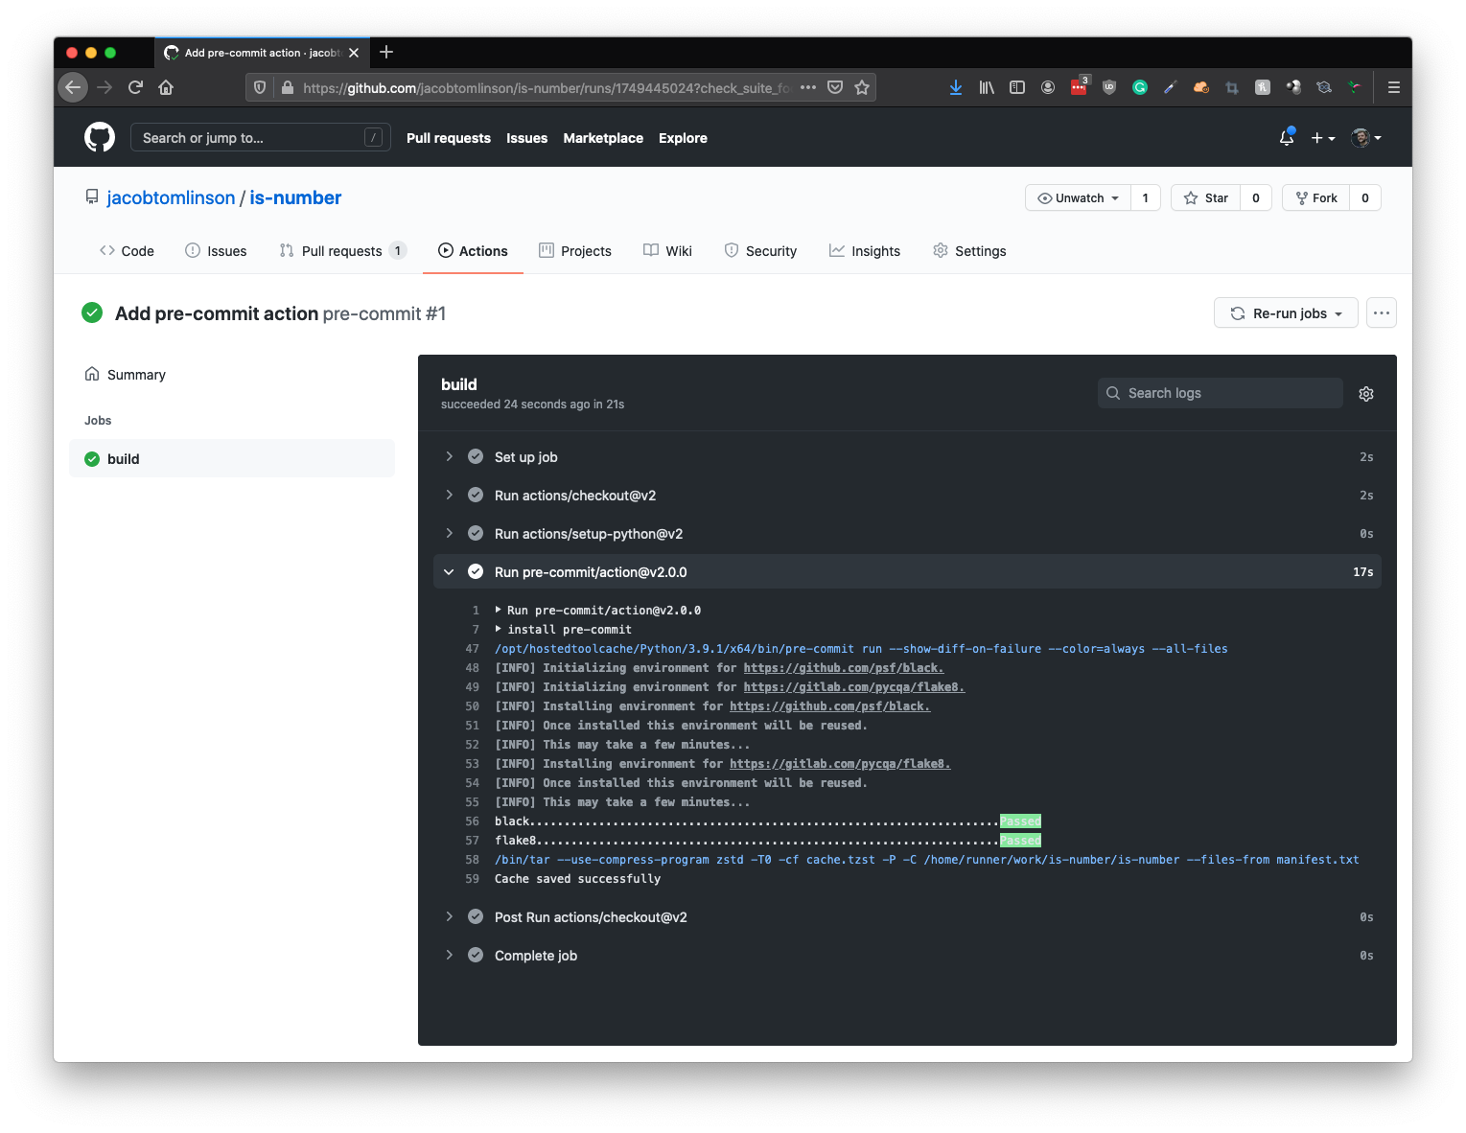This screenshot has height=1133, width=1466.
Task: Bookmark the page with the address bar star
Action: coord(861,86)
